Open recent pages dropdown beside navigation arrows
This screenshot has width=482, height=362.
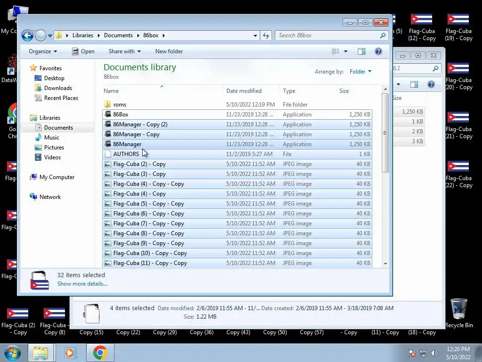click(50, 36)
